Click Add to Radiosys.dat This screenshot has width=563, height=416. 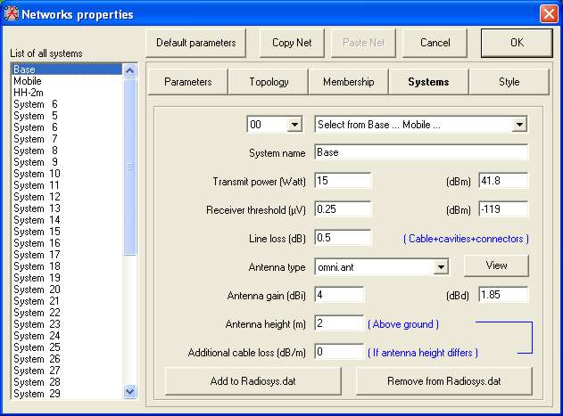253,381
